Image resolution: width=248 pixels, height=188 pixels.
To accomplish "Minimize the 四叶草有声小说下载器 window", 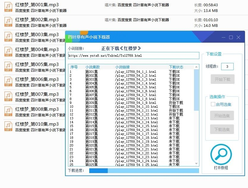I will tap(224, 38).
